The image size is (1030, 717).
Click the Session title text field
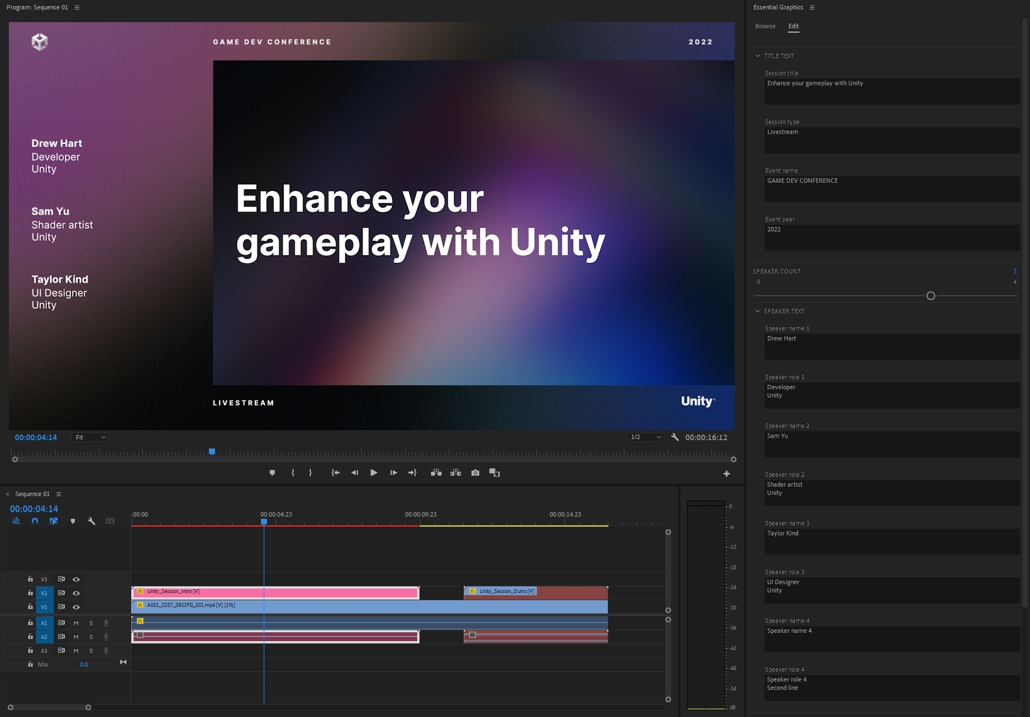[x=892, y=91]
